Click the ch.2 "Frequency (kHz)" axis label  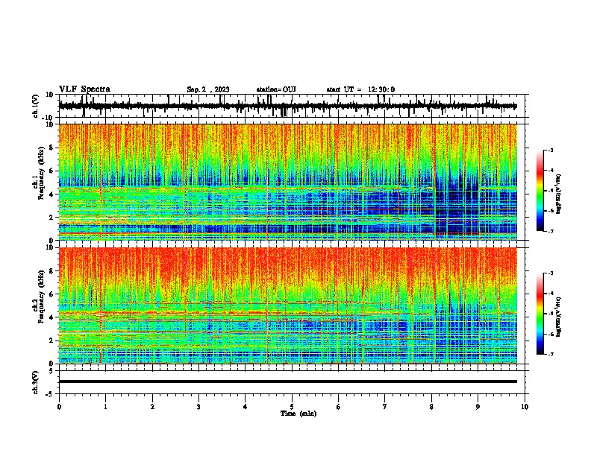(x=41, y=297)
